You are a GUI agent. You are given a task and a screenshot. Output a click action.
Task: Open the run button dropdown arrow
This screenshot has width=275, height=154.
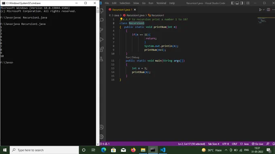[264, 10]
